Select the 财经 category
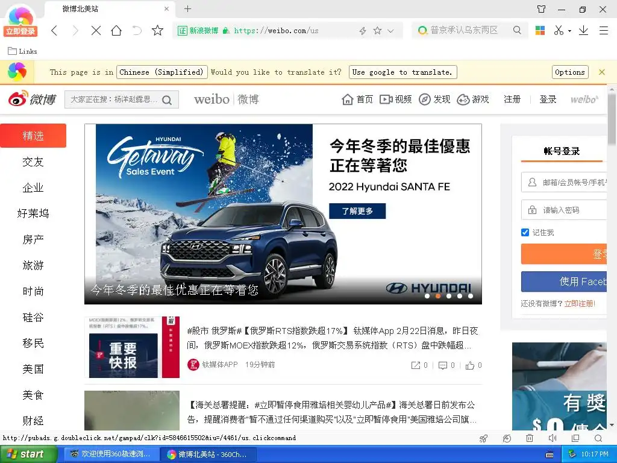617x463 pixels. (33, 421)
